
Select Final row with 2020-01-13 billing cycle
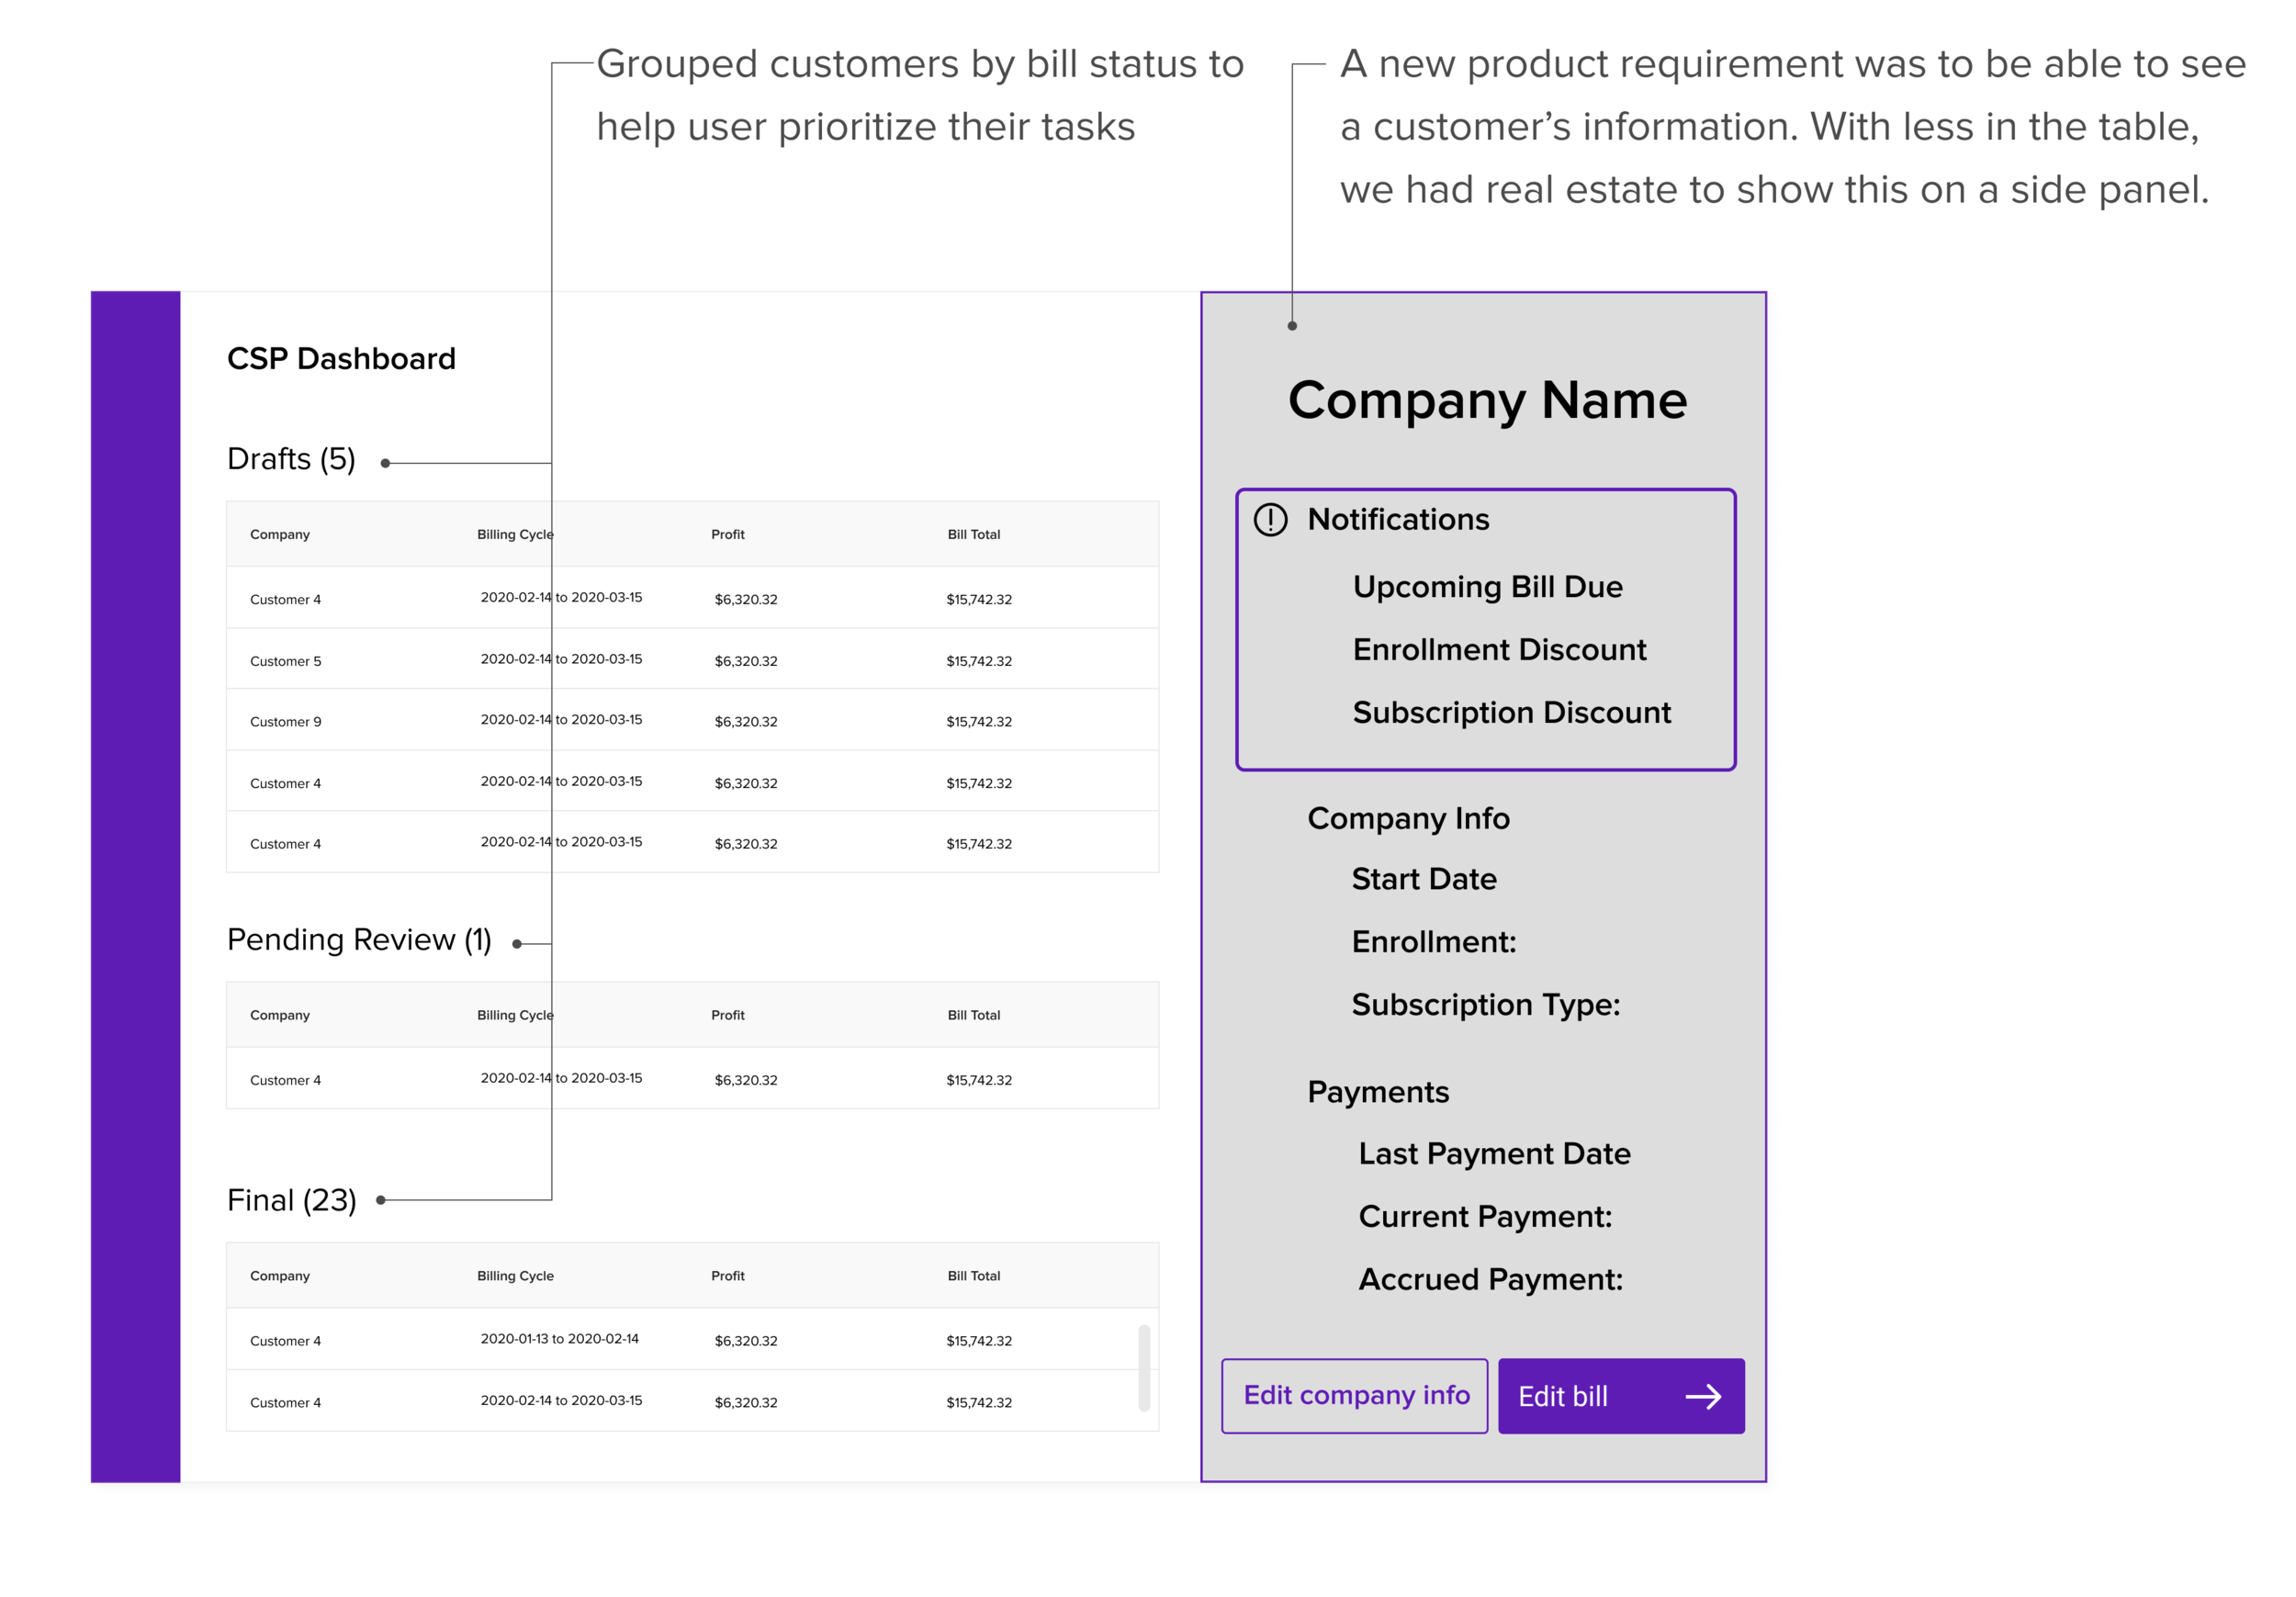559,1339
